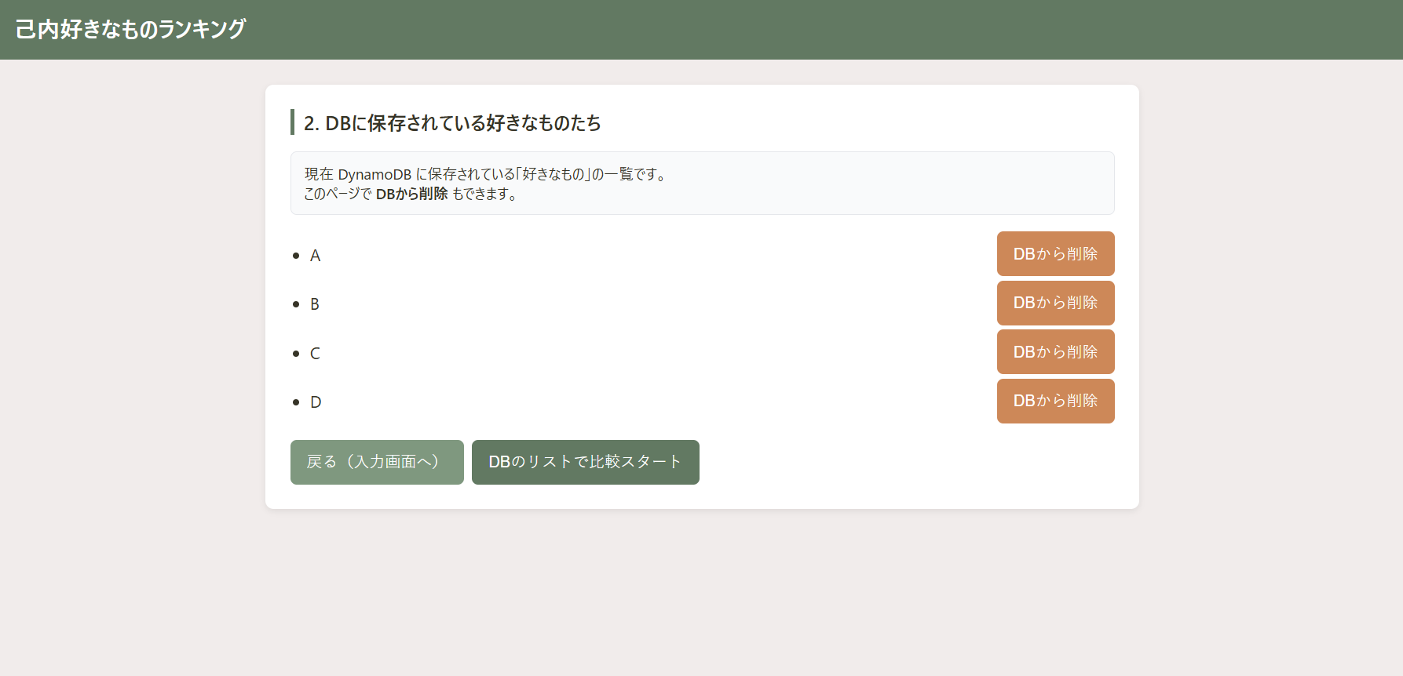
Task: Click the bullet point beside A
Action: point(296,256)
